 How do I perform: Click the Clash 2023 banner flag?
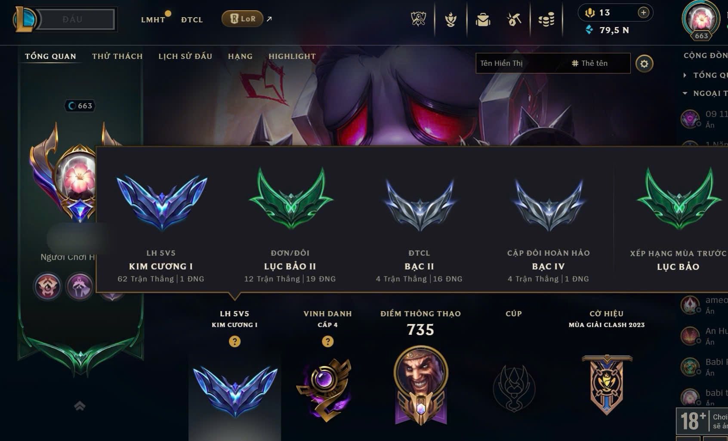tap(607, 384)
